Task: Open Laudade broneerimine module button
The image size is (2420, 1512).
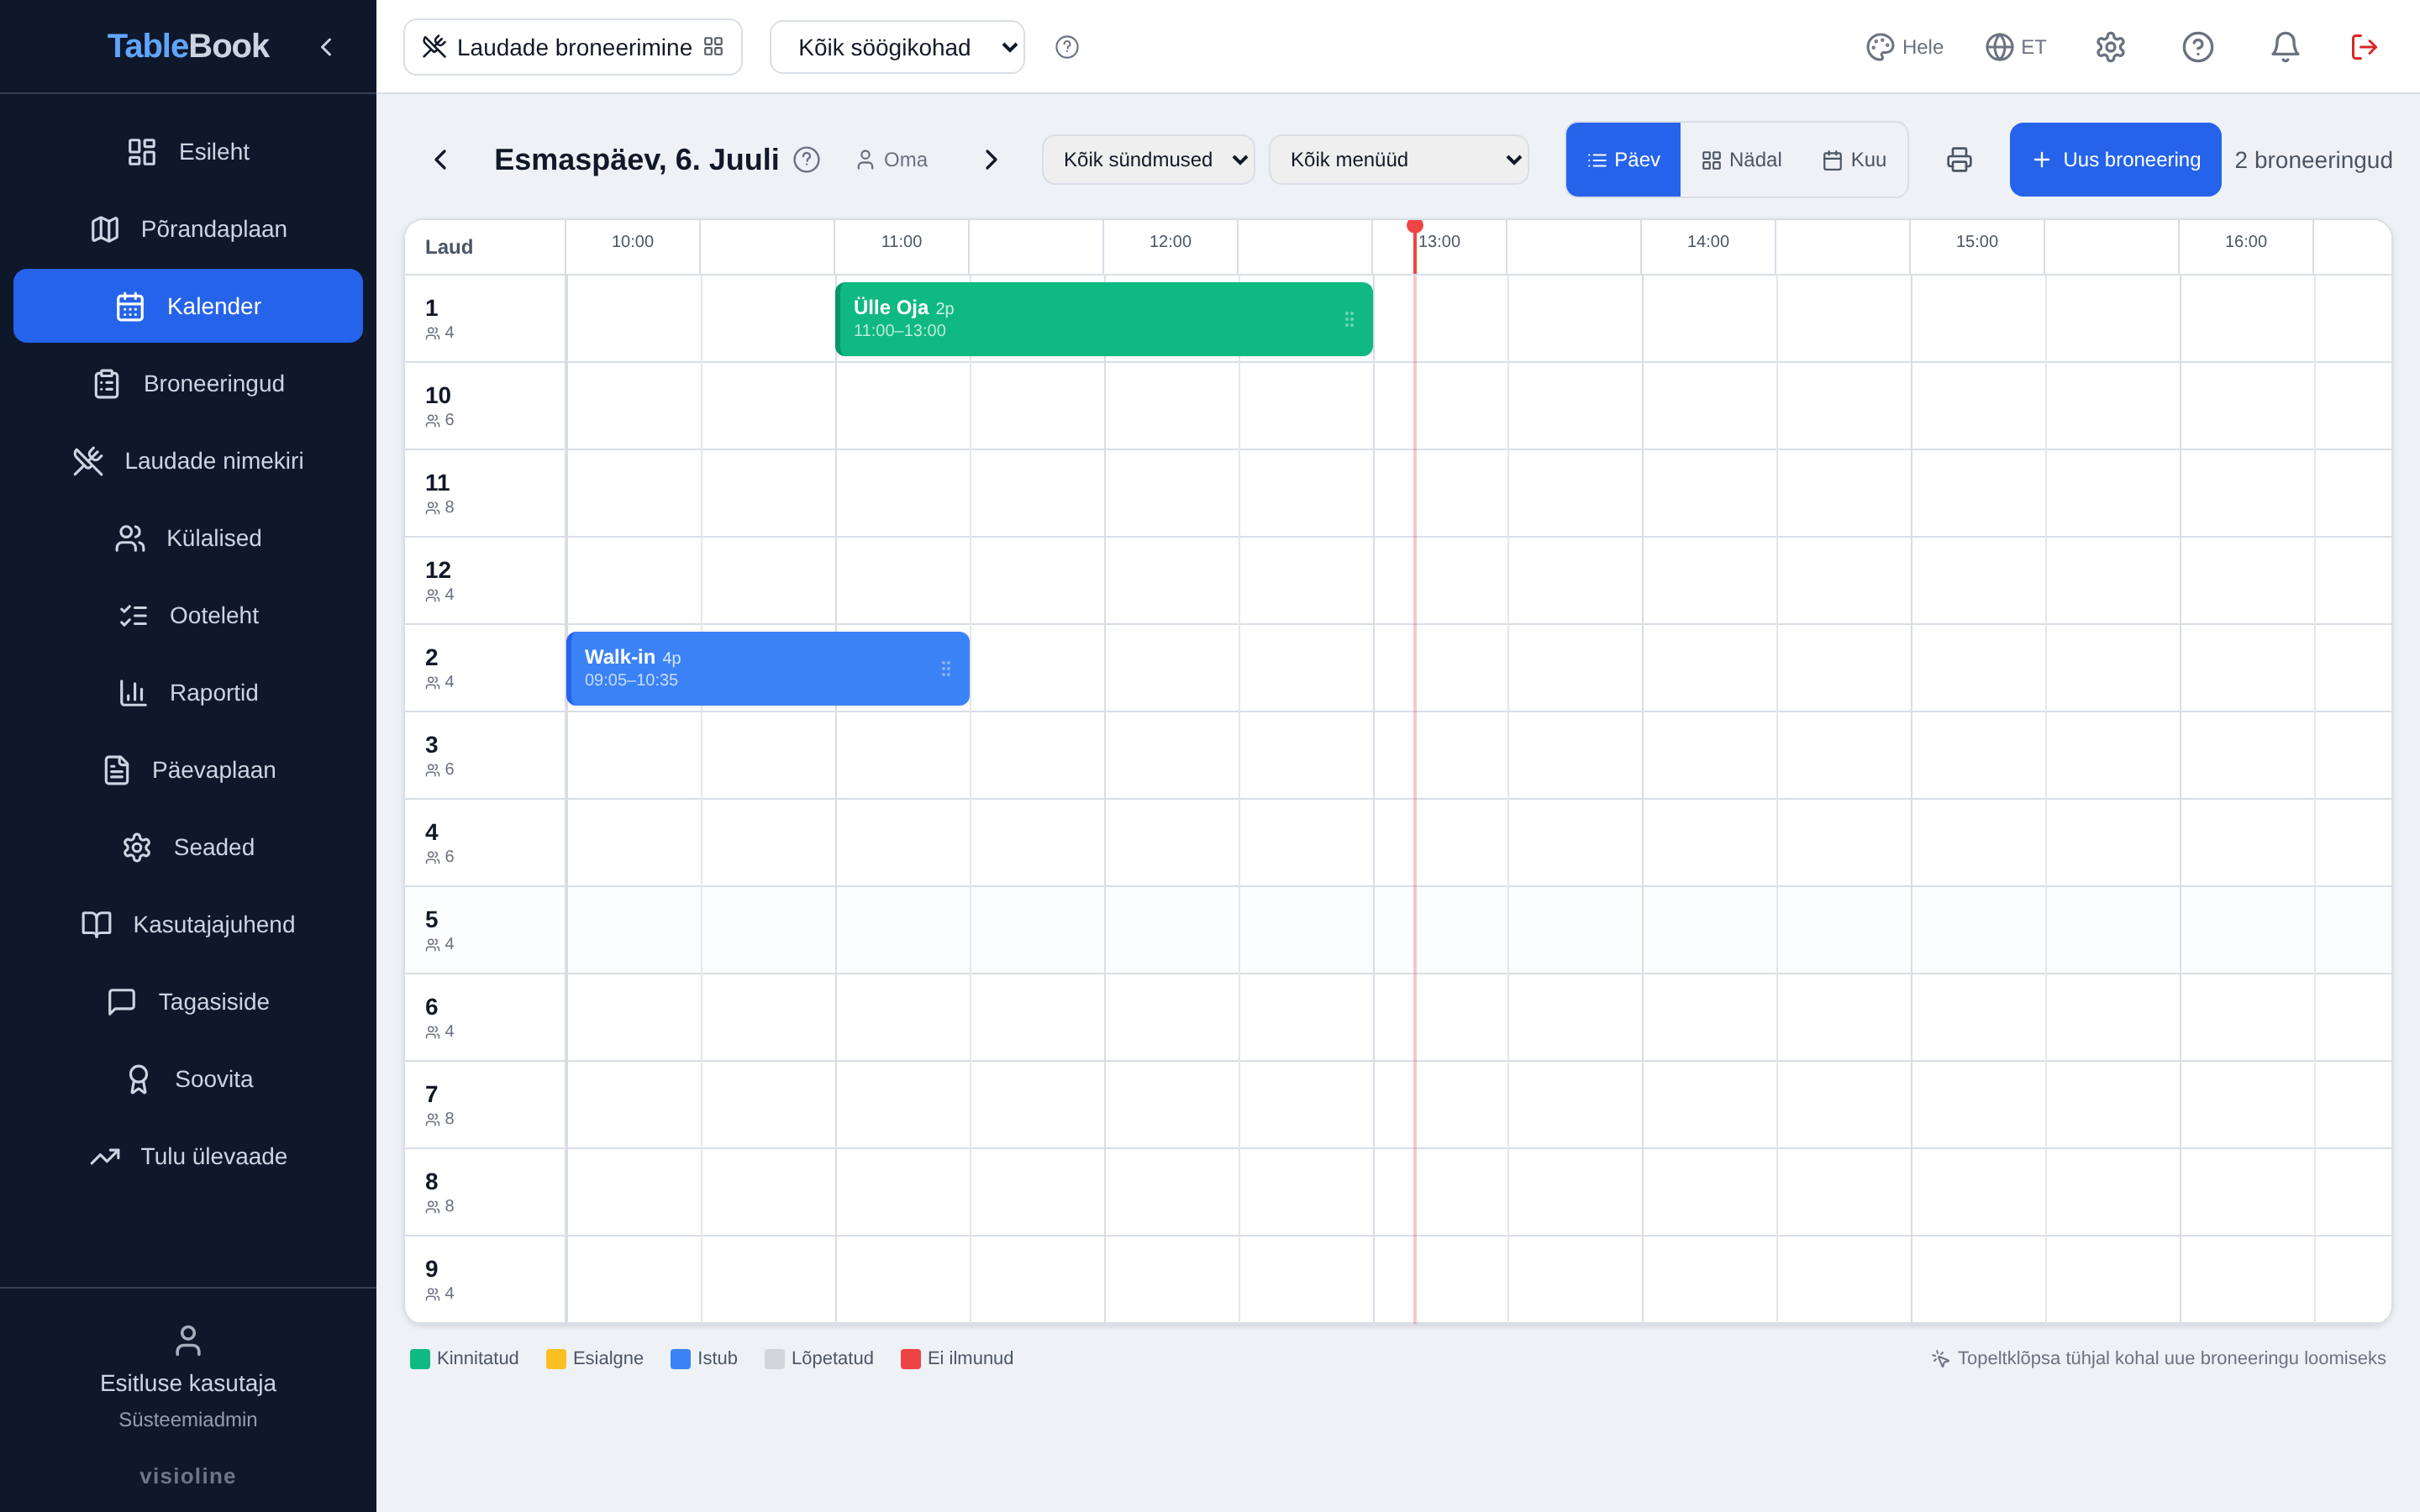Action: (573, 47)
